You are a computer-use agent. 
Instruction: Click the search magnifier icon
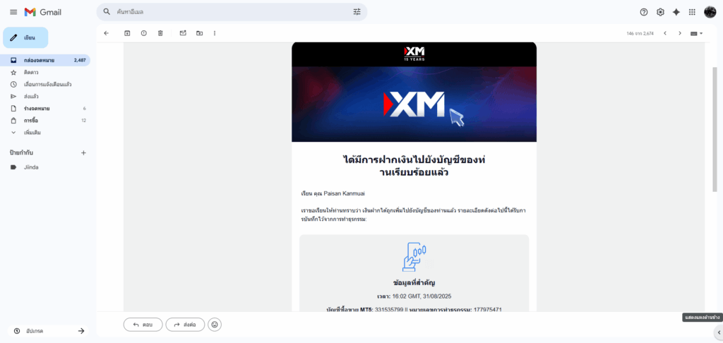107,12
